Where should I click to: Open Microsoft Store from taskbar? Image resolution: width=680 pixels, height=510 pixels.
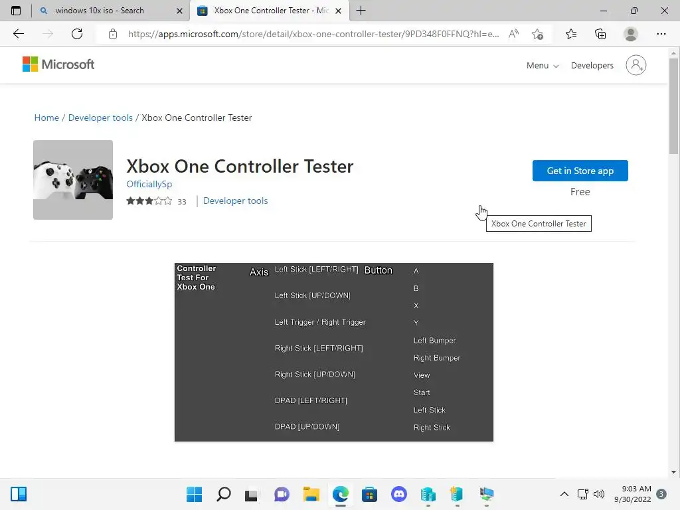pos(369,494)
